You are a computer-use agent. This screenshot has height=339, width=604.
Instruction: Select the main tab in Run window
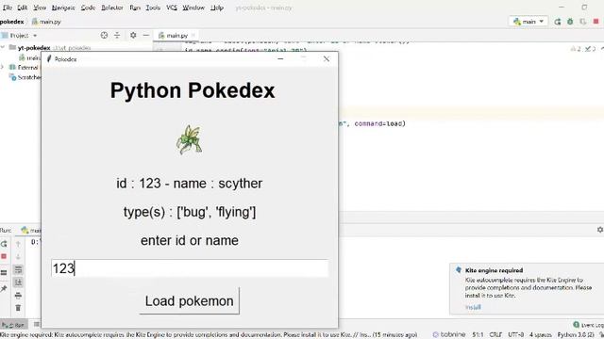pos(31,230)
